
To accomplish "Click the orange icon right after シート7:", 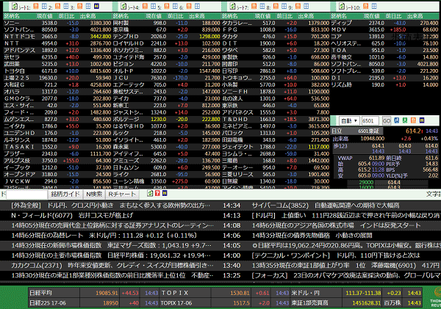I will click(x=254, y=6).
